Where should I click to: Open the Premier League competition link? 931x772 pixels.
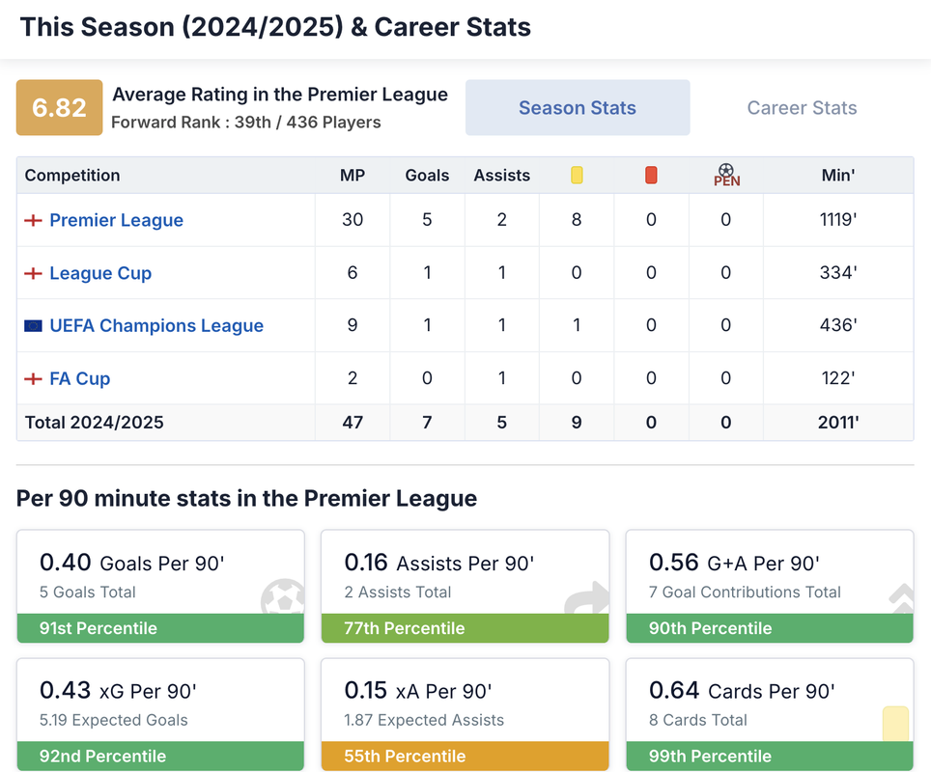click(116, 220)
